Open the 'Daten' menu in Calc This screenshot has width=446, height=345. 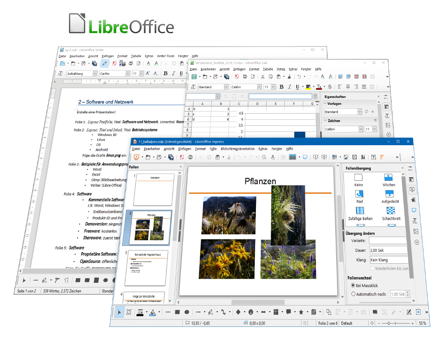281,69
